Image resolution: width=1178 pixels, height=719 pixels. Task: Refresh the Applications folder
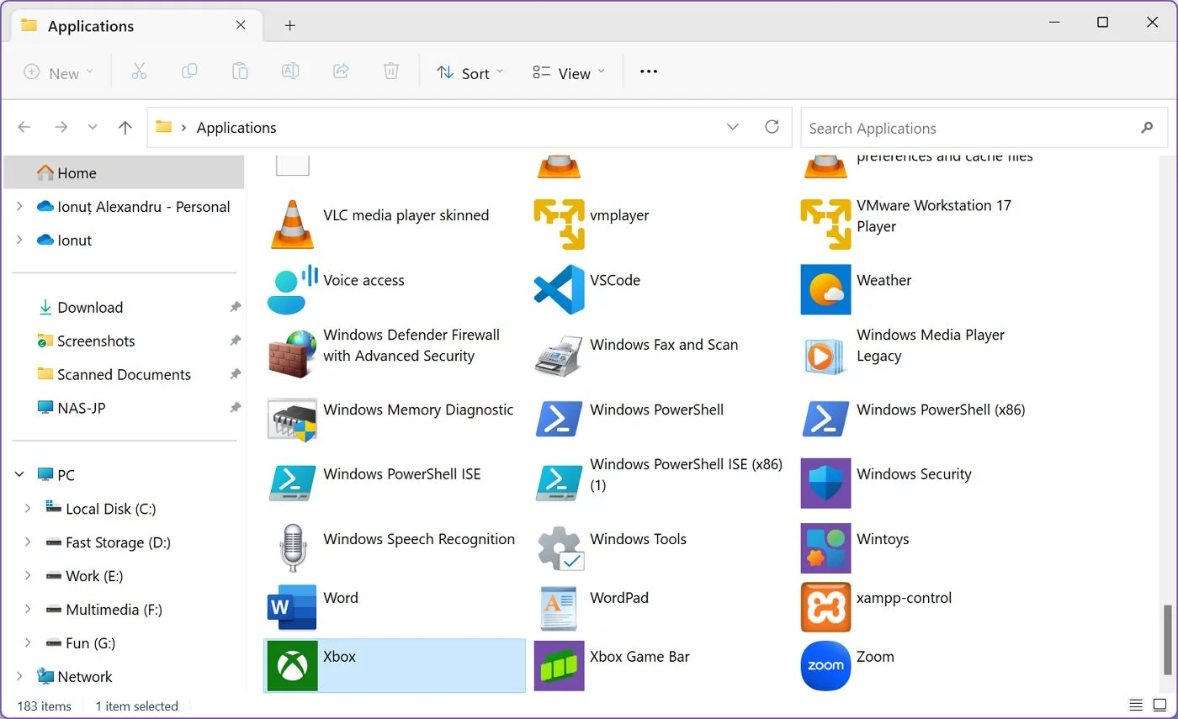click(x=772, y=127)
